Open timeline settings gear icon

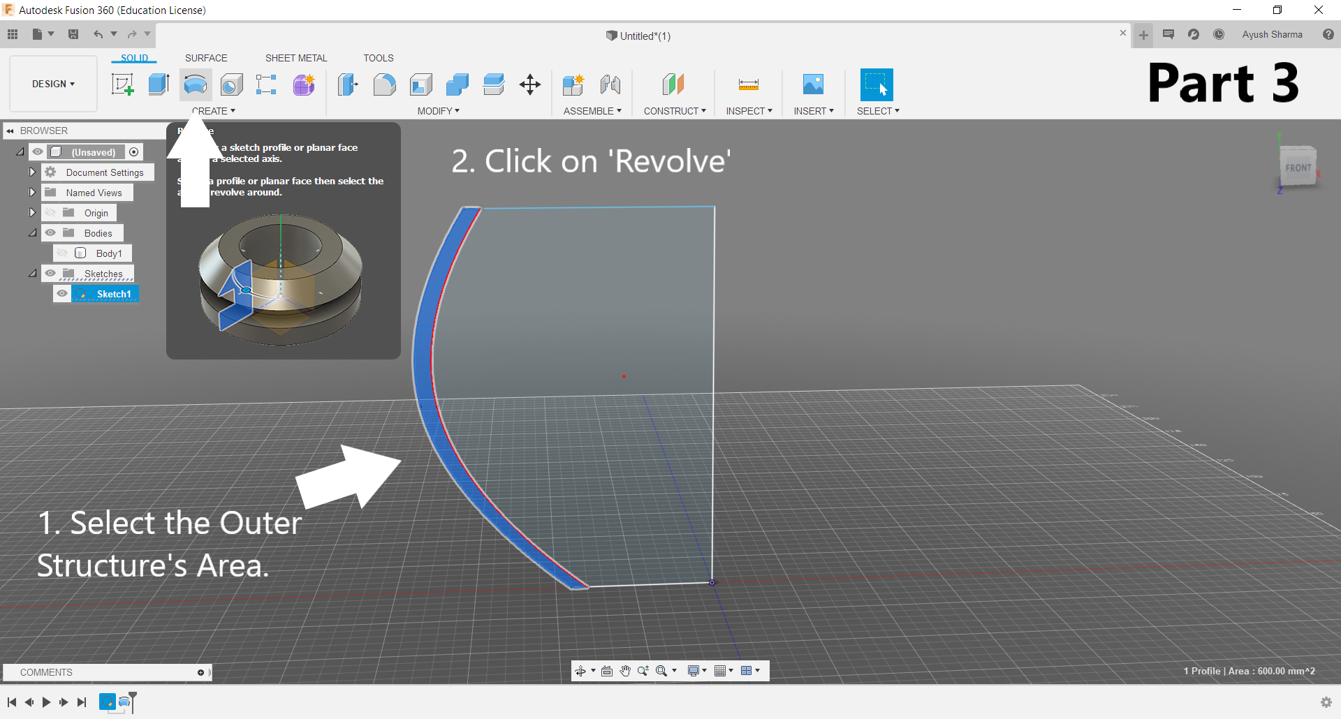click(x=1326, y=702)
